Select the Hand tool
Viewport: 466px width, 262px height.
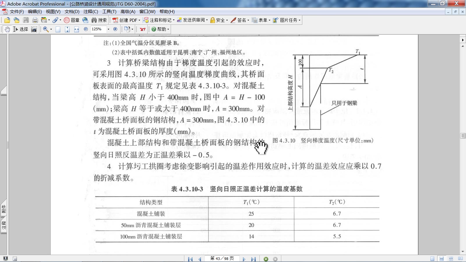coord(7,29)
